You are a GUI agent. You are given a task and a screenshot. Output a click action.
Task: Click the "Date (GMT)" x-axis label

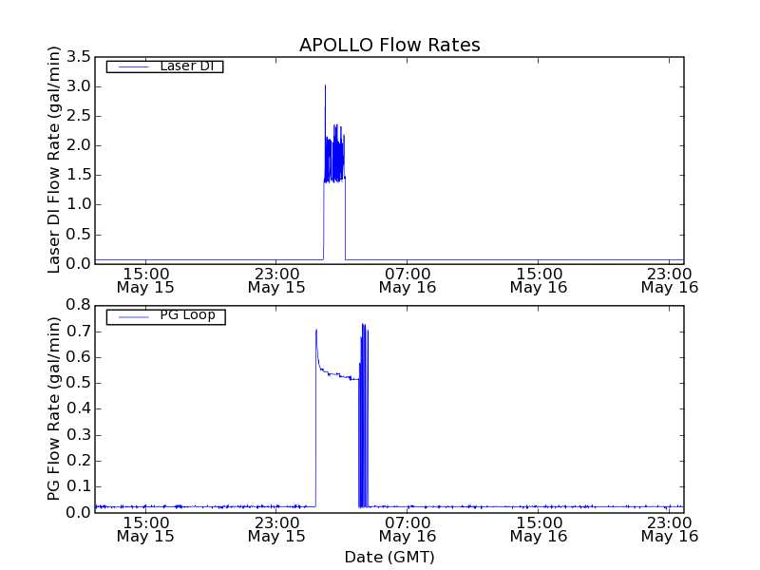coord(389,557)
